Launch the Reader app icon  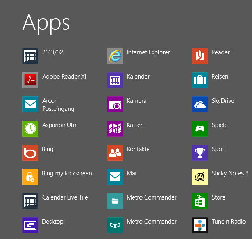tap(200, 56)
